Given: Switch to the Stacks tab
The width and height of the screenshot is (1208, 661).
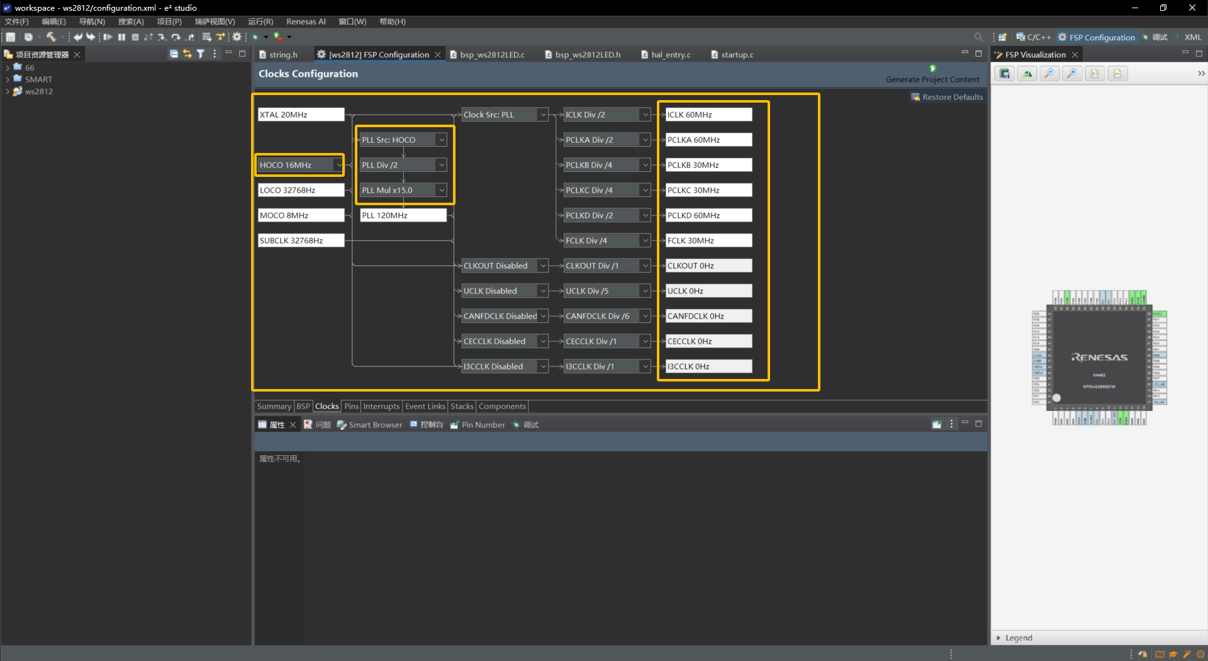Looking at the screenshot, I should tap(462, 406).
